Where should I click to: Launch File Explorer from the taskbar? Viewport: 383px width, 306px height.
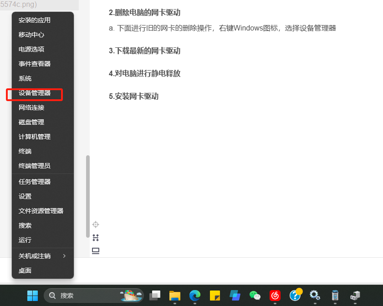174,296
